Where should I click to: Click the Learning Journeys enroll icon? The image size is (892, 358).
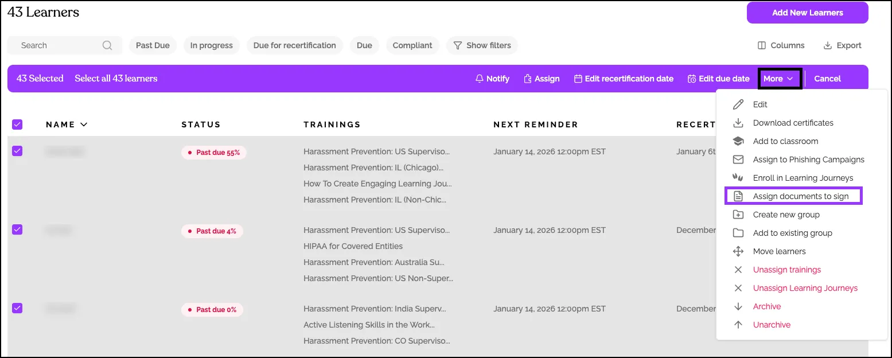point(739,178)
